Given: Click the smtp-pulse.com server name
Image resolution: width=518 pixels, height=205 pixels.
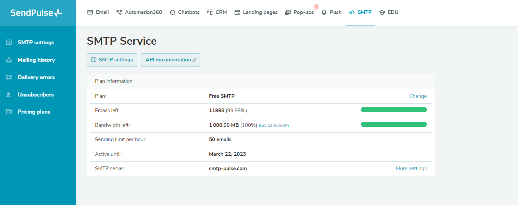Looking at the screenshot, I should point(228,169).
